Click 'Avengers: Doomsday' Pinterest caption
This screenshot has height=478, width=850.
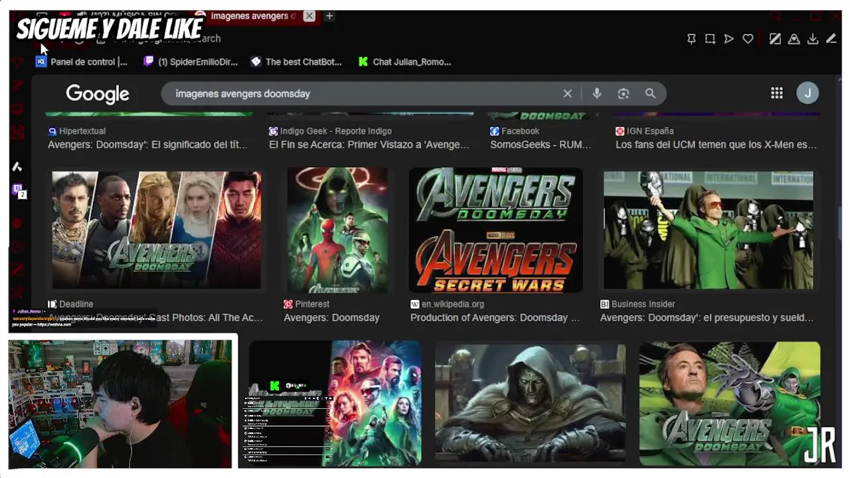(x=331, y=318)
